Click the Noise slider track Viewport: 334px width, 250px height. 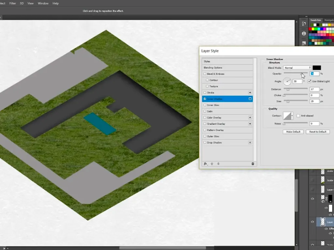(296, 123)
